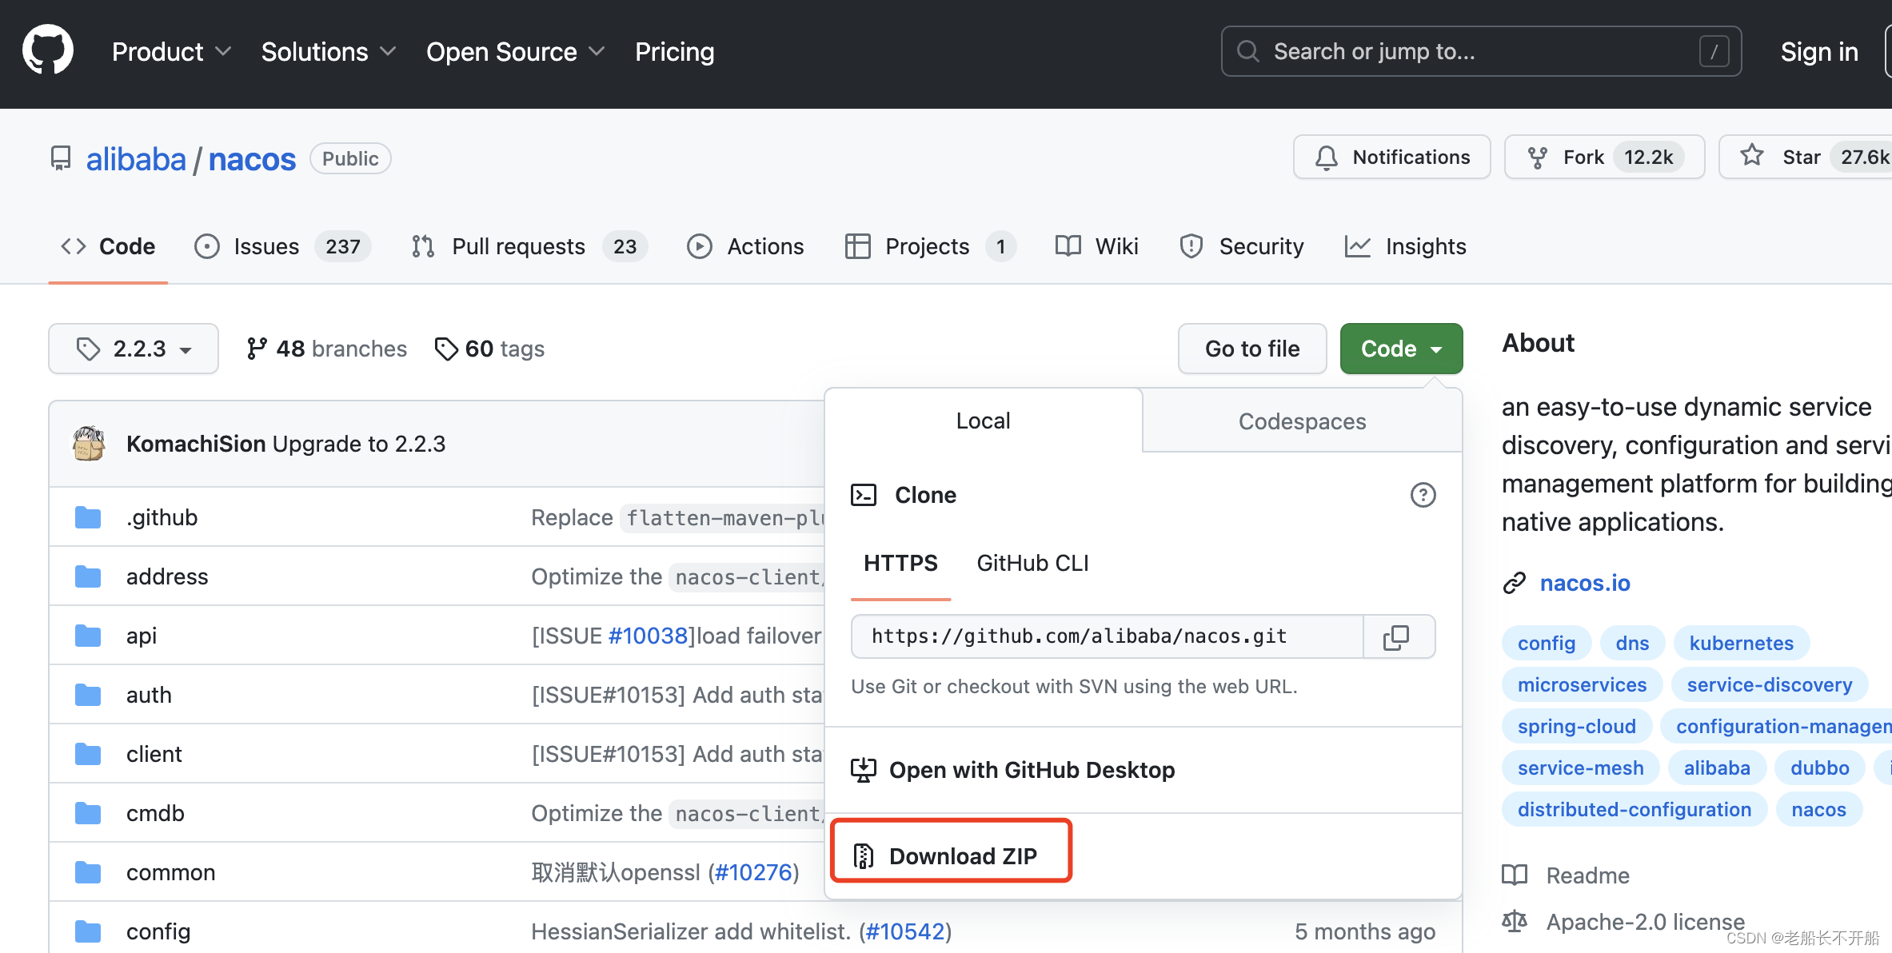Screen dimensions: 1892x953
Task: Click the cmdb folder icon
Action: 88,813
